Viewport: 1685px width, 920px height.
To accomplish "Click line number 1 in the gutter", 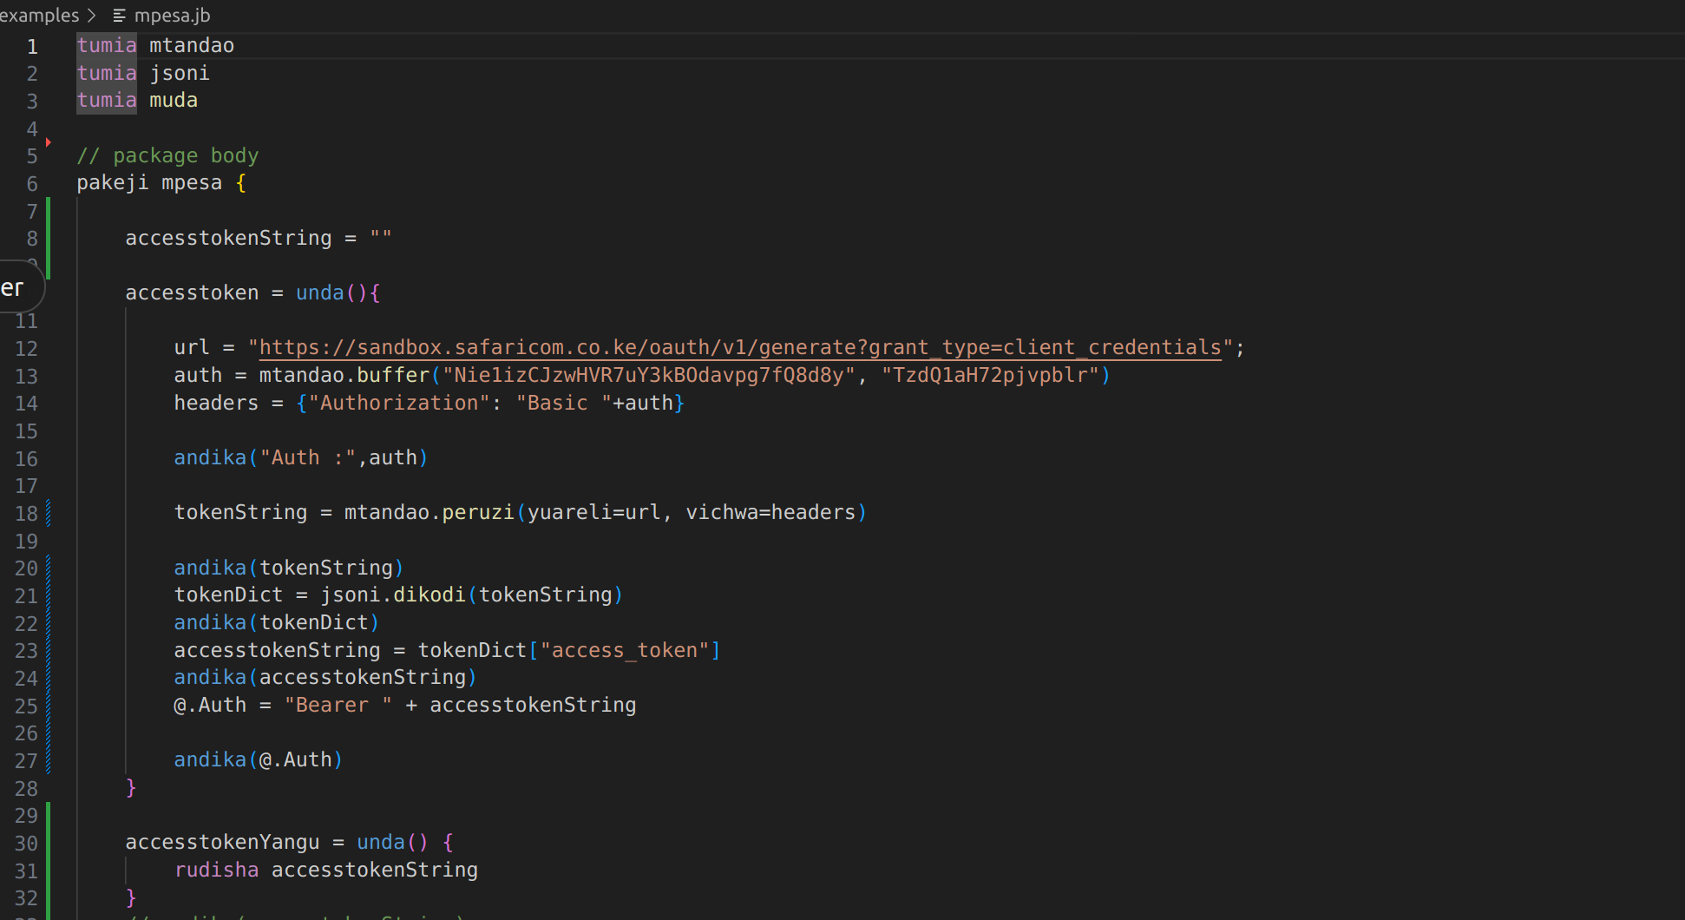I will 32,46.
